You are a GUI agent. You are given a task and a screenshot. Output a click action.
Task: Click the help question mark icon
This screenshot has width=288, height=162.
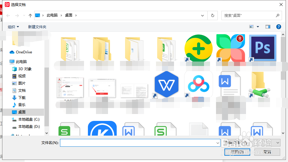tap(279, 27)
